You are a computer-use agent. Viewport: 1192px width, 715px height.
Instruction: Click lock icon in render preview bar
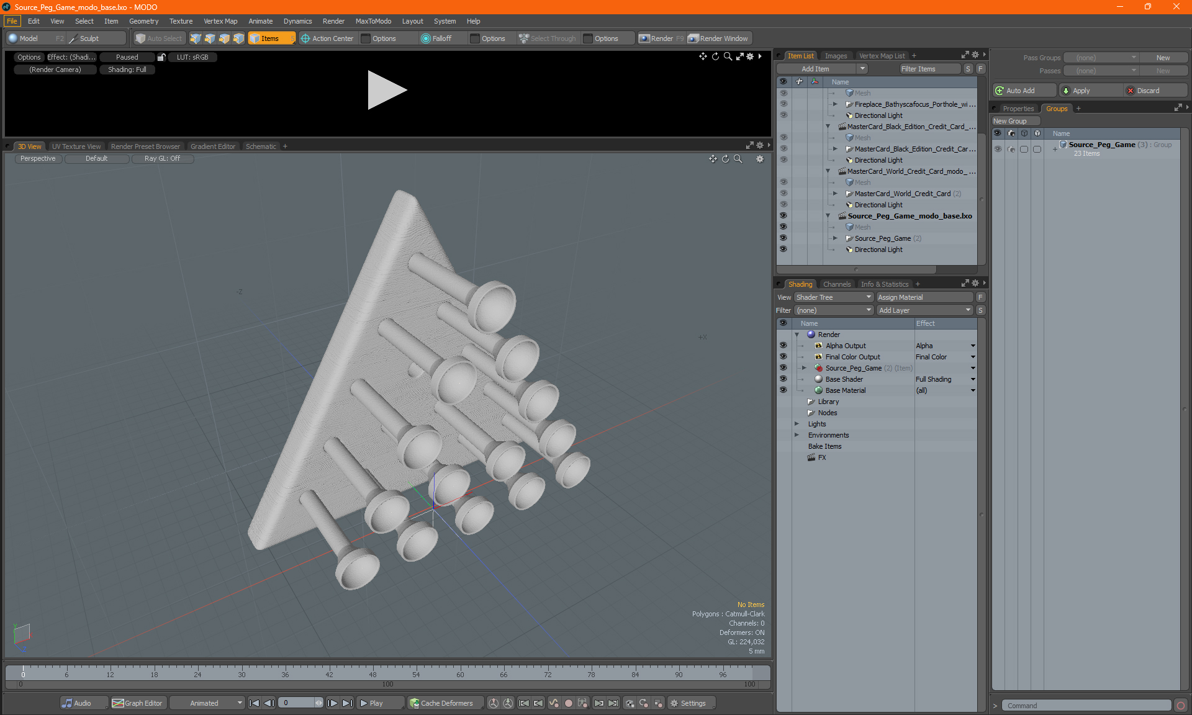point(161,57)
